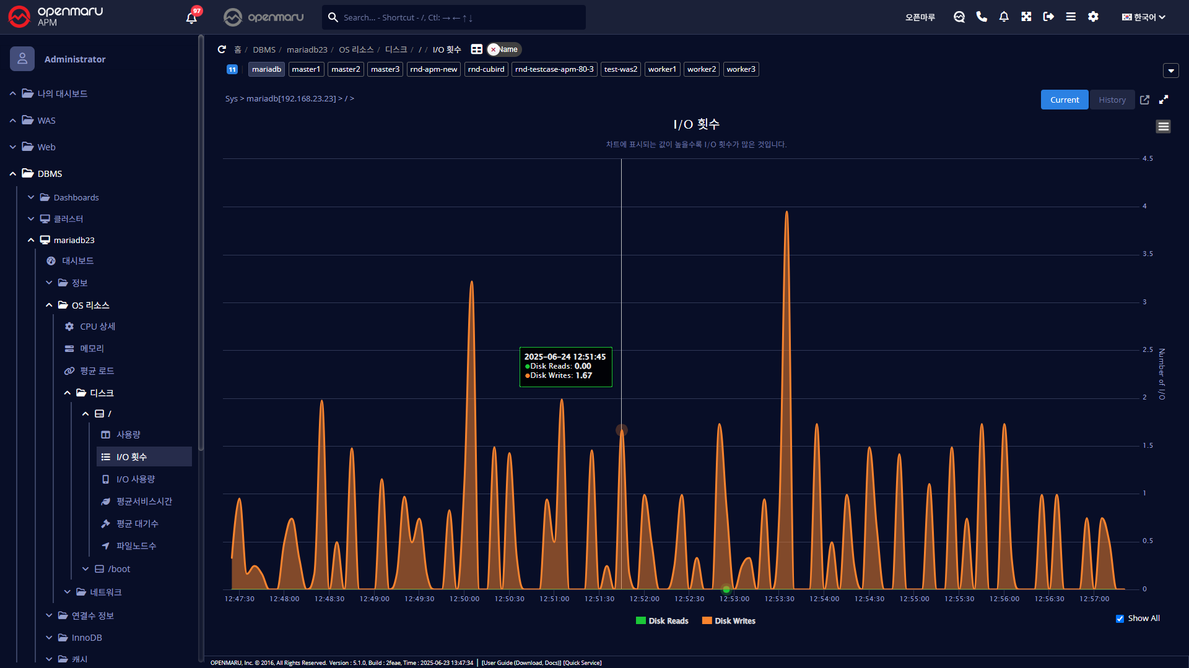Click the grid layout icon near breadcrumb
The image size is (1189, 668).
476,49
